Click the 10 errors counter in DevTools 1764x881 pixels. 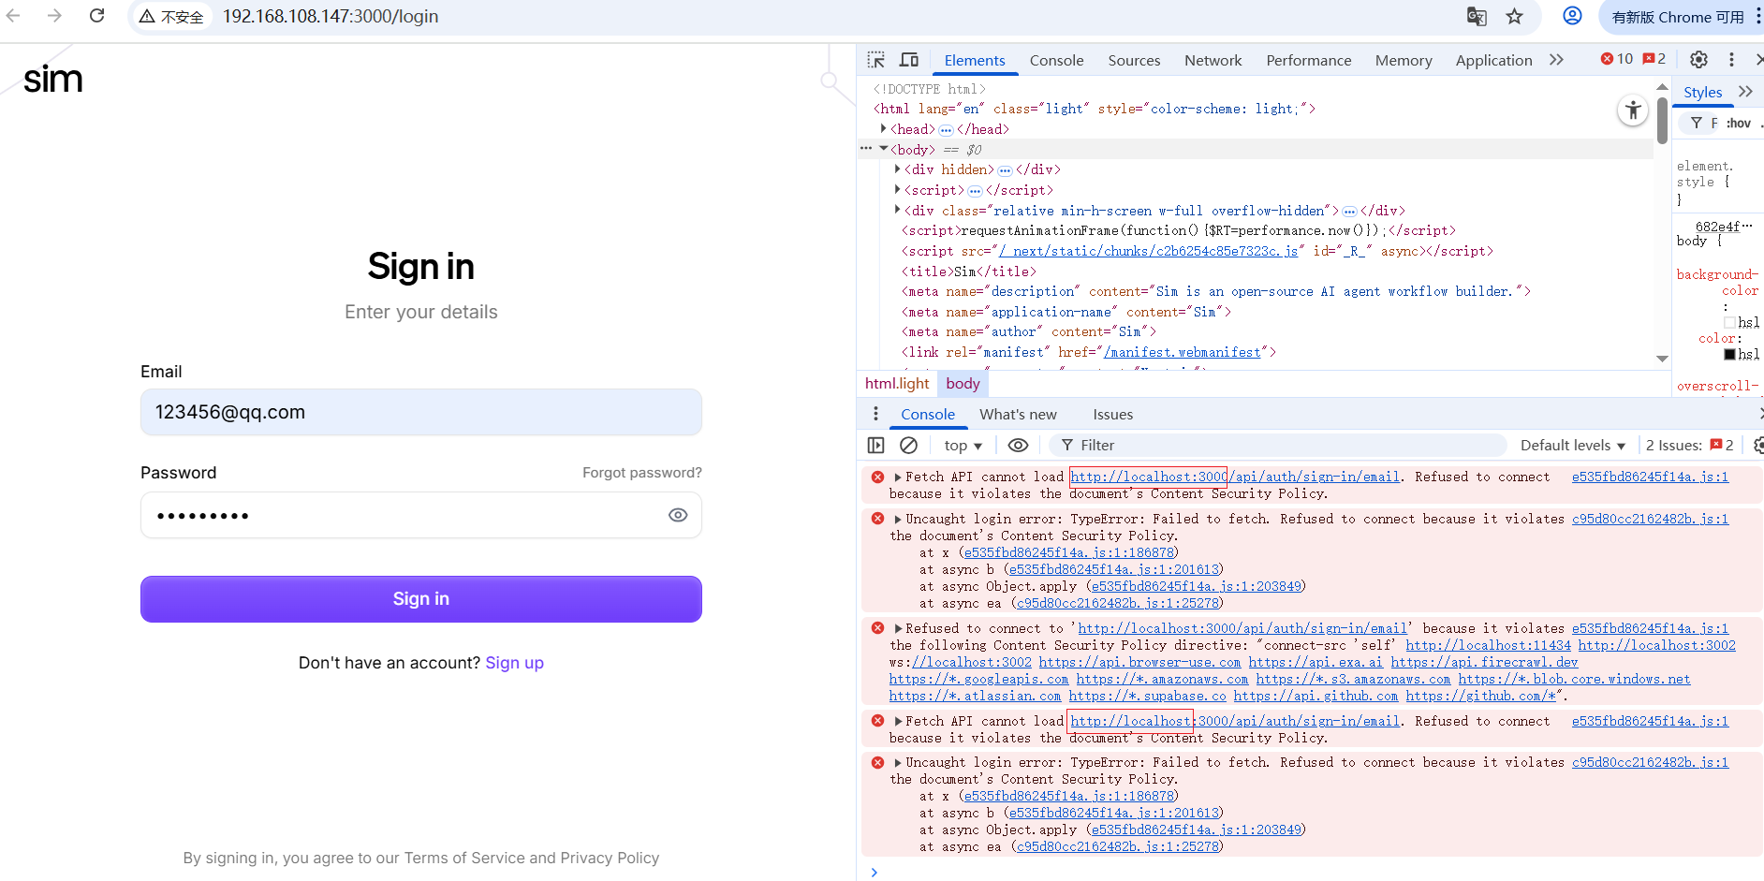point(1617,59)
